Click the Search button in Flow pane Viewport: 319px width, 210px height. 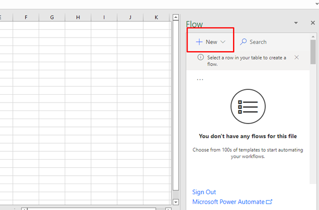(x=253, y=42)
